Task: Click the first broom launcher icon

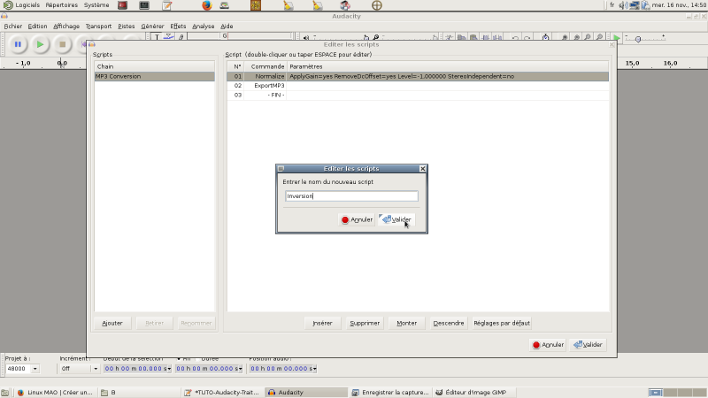Action: (x=289, y=5)
